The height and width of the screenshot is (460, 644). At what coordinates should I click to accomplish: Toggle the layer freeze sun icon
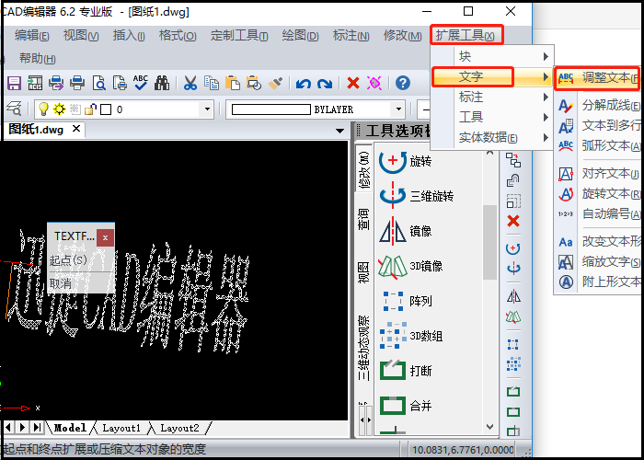point(59,109)
